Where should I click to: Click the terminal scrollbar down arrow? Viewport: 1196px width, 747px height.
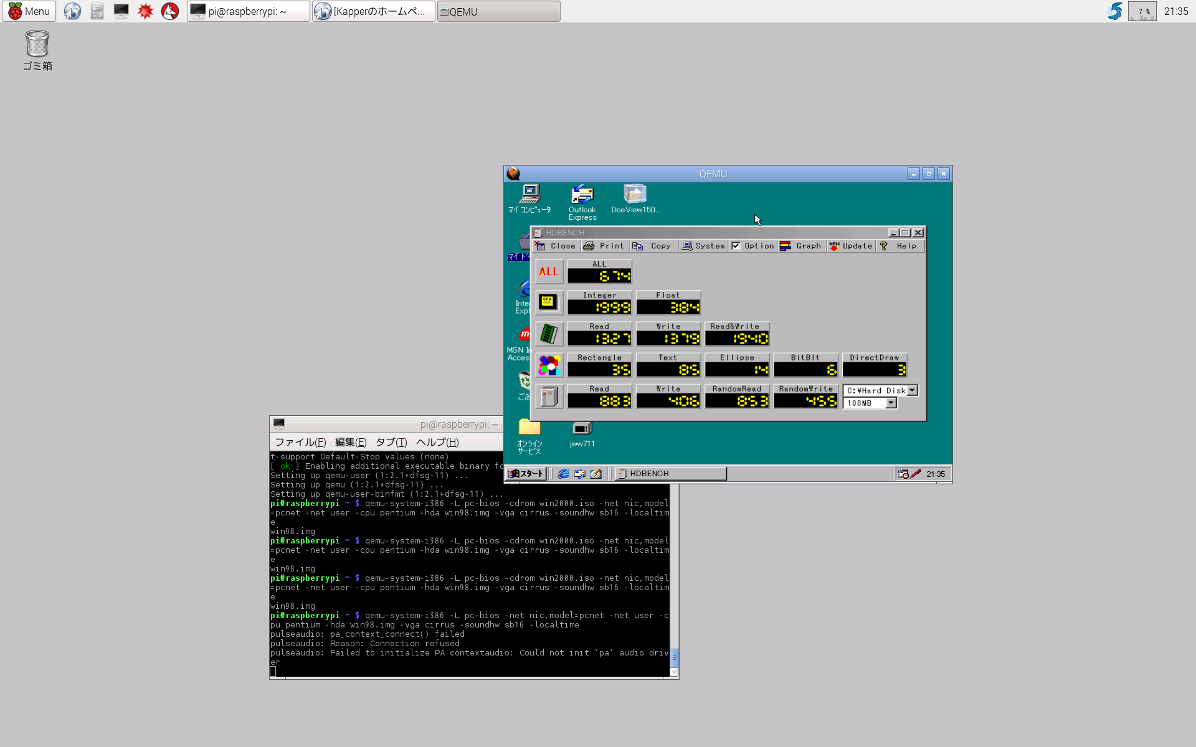coord(674,672)
